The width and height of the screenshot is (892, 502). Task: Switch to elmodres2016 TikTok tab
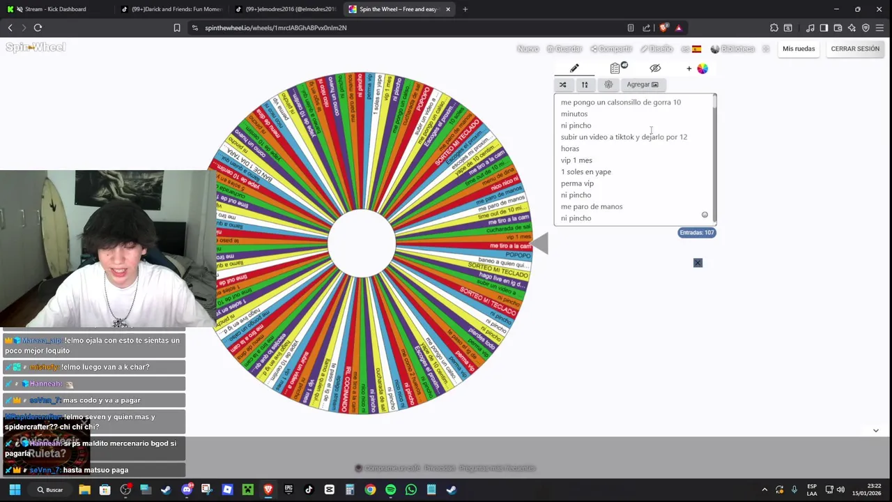tap(284, 9)
